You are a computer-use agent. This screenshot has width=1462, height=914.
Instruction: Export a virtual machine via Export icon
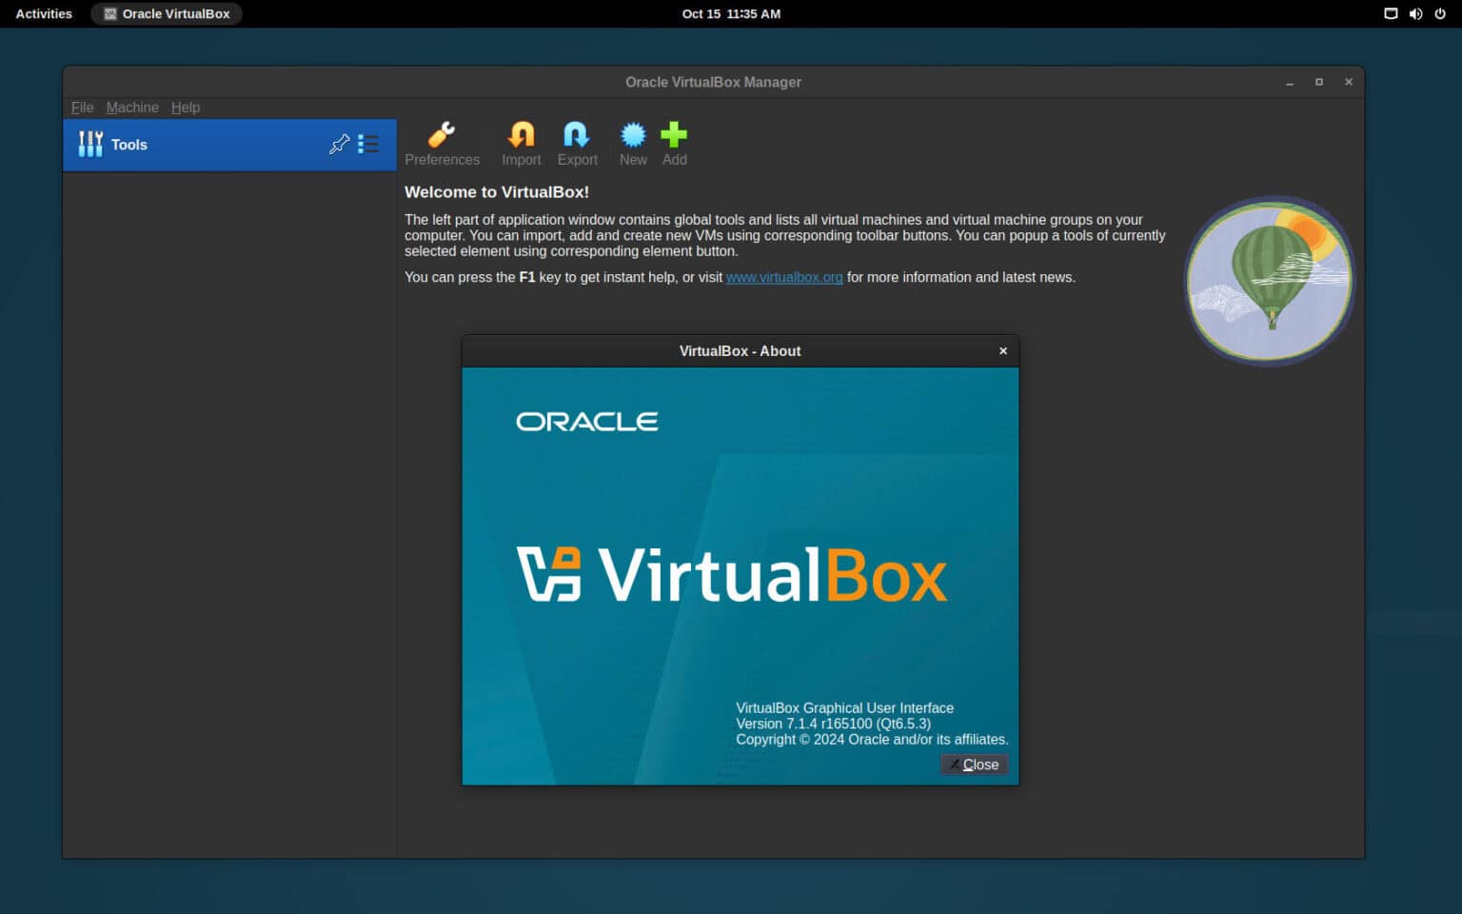(x=577, y=143)
